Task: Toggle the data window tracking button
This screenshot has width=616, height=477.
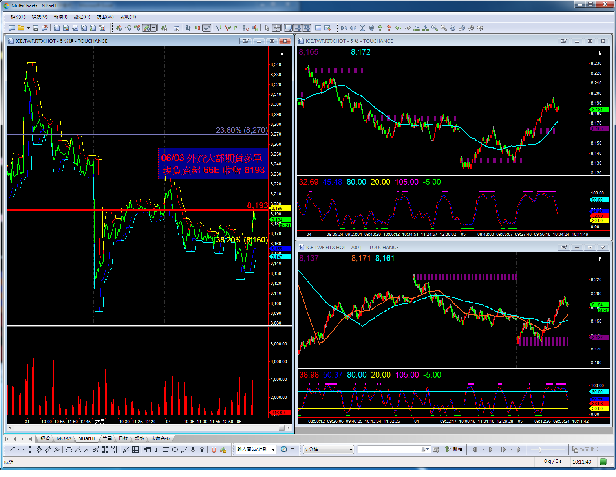Action: [x=298, y=28]
